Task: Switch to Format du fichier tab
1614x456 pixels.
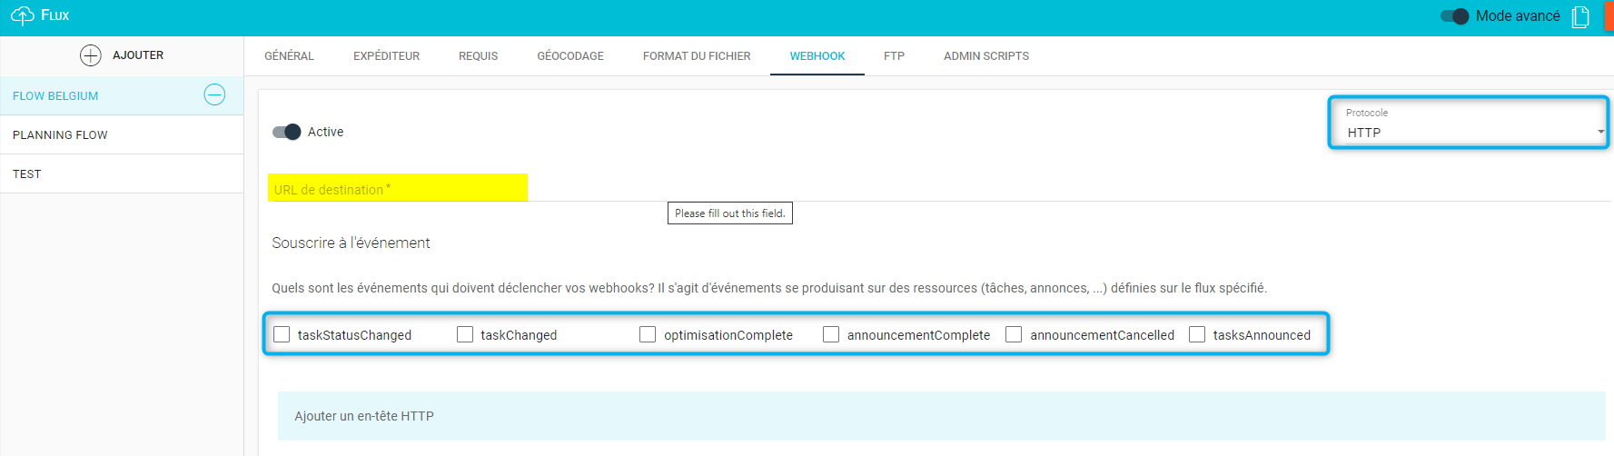Action: (697, 56)
